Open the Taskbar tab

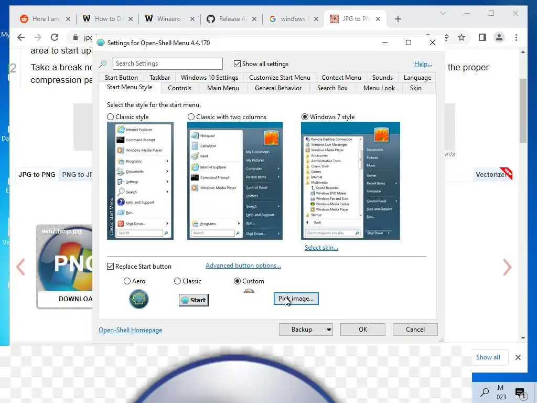159,78
